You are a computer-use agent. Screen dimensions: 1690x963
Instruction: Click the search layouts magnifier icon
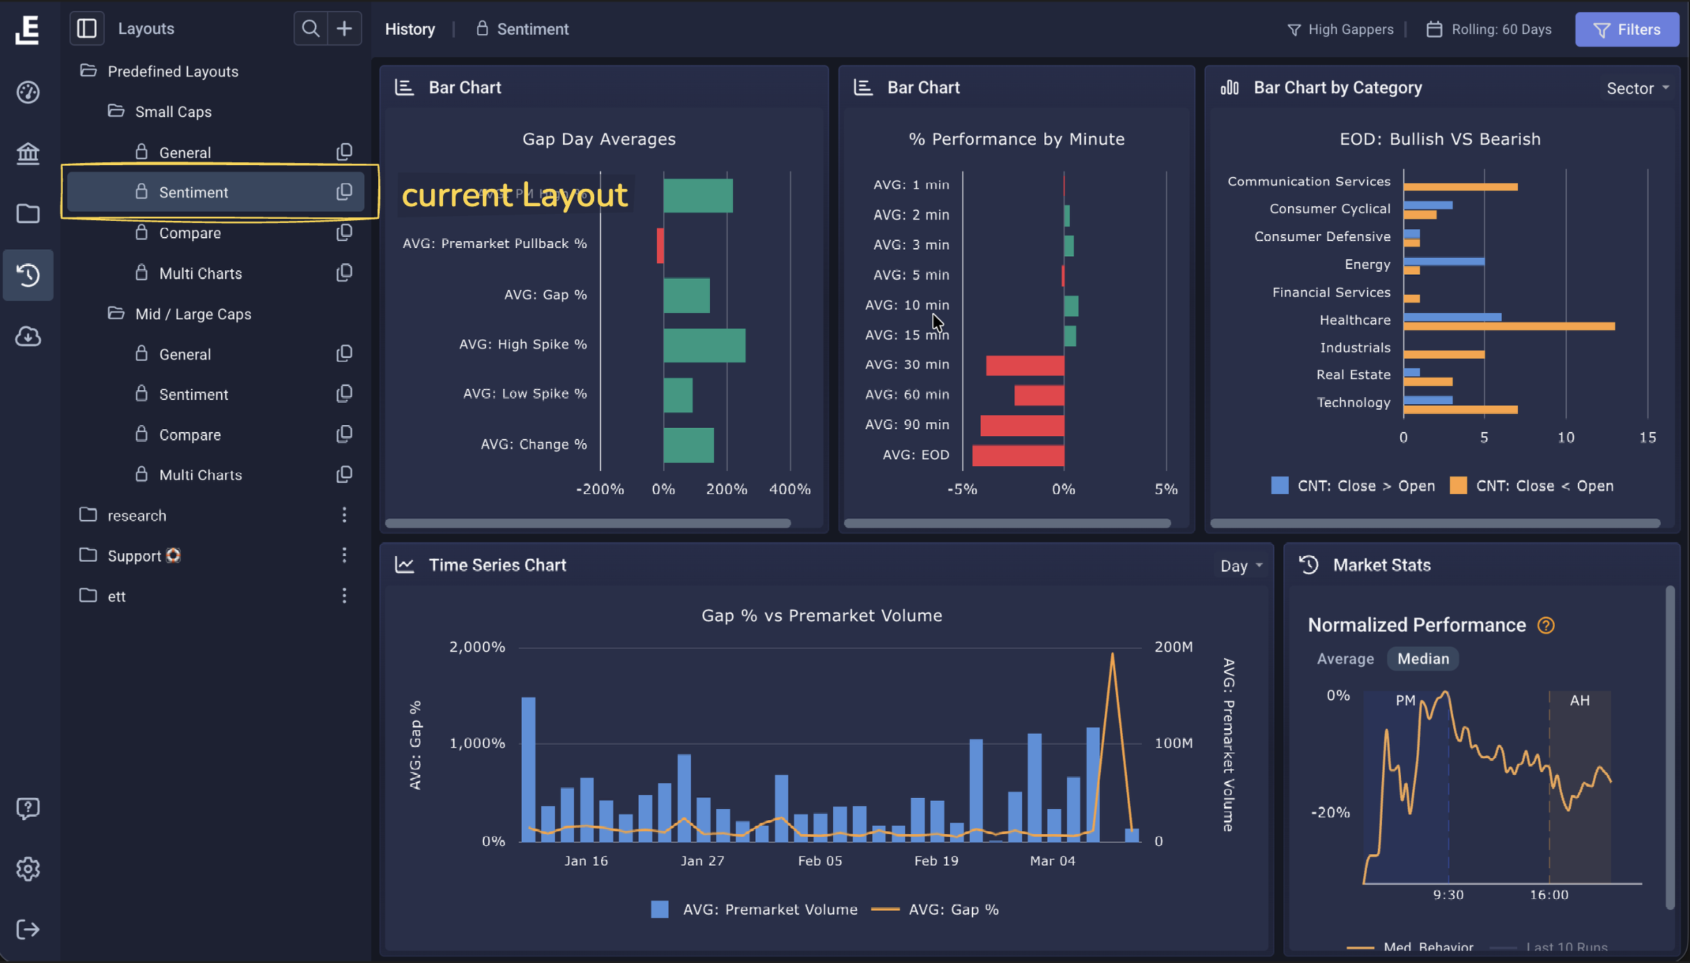pos(311,29)
